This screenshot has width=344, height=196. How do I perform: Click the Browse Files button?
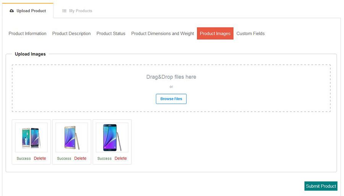[171, 99]
